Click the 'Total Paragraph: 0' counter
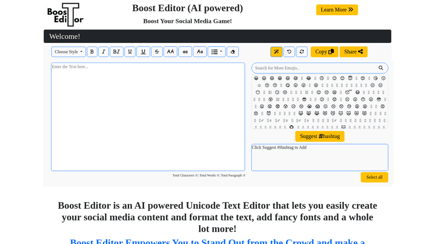The height and width of the screenshot is (244, 435). click(x=233, y=175)
